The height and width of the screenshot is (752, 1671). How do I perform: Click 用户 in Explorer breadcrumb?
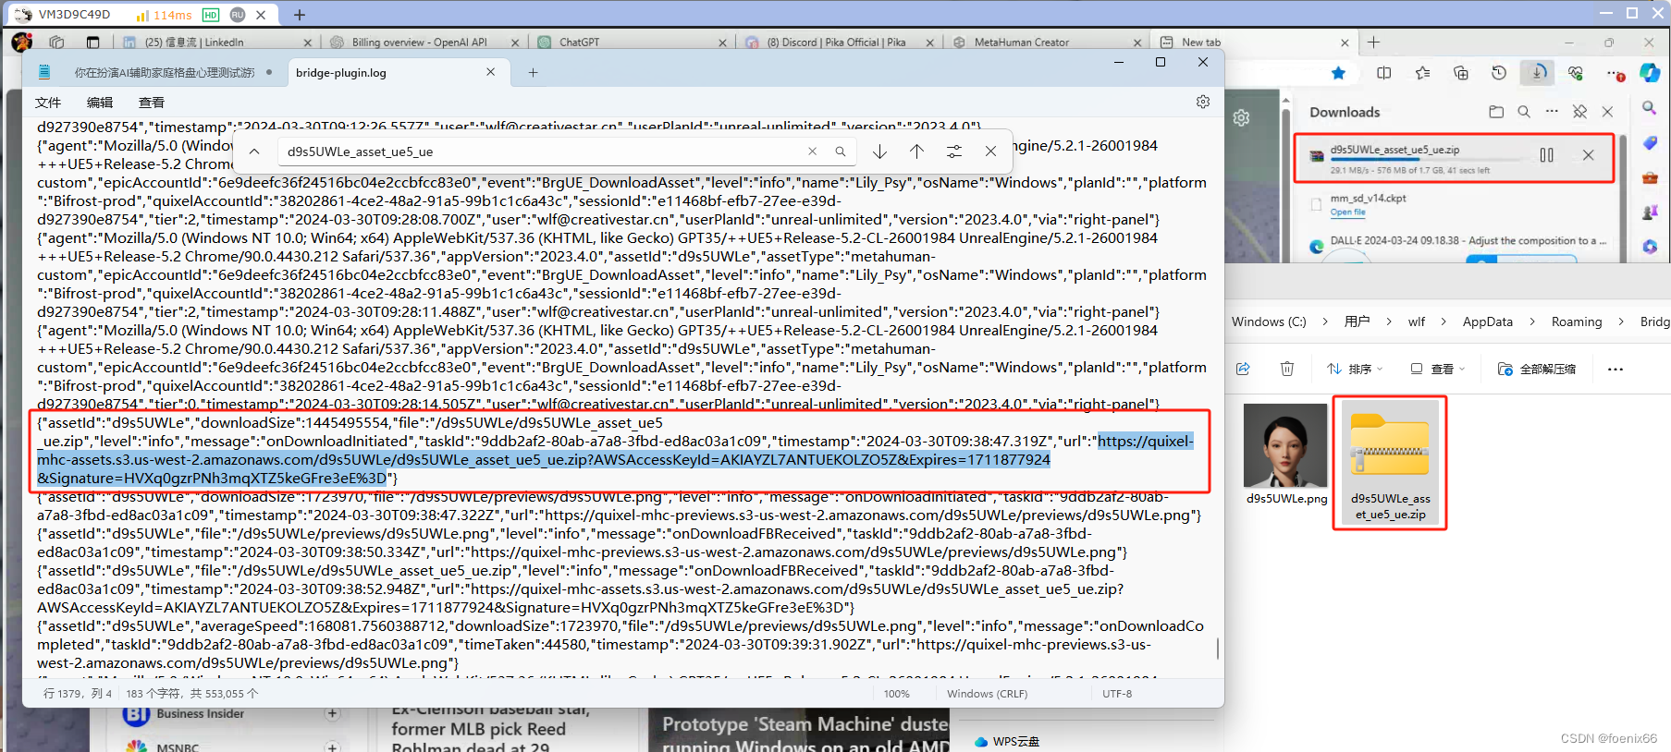click(1357, 321)
